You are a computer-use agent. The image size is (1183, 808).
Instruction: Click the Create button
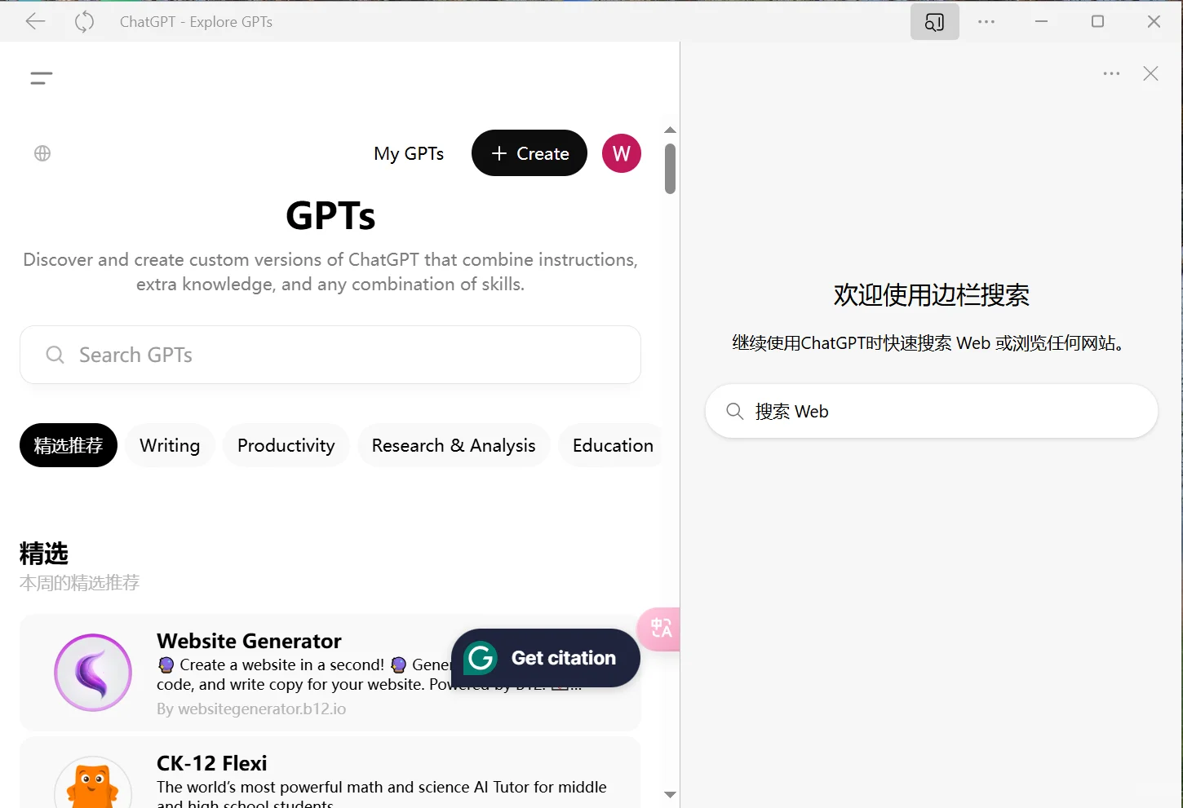[x=529, y=153]
